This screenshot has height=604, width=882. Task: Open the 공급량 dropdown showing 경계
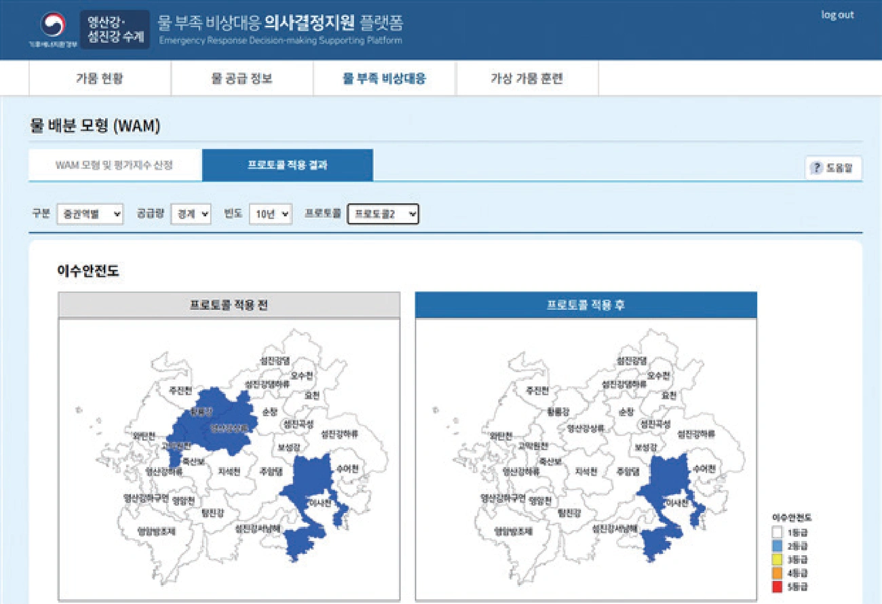191,214
